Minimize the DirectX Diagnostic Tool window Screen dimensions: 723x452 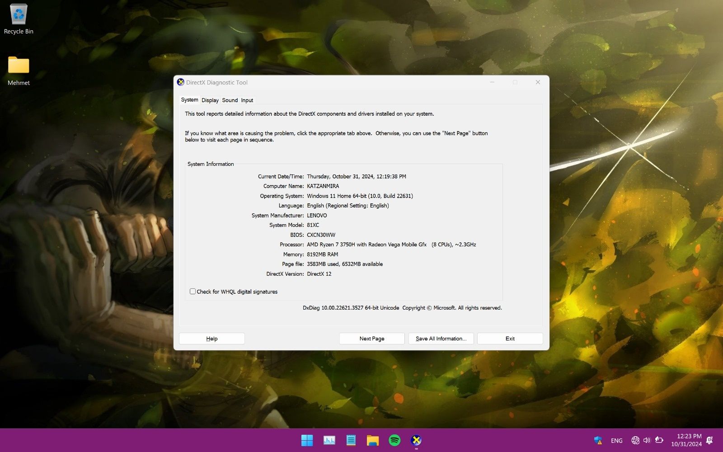493,82
